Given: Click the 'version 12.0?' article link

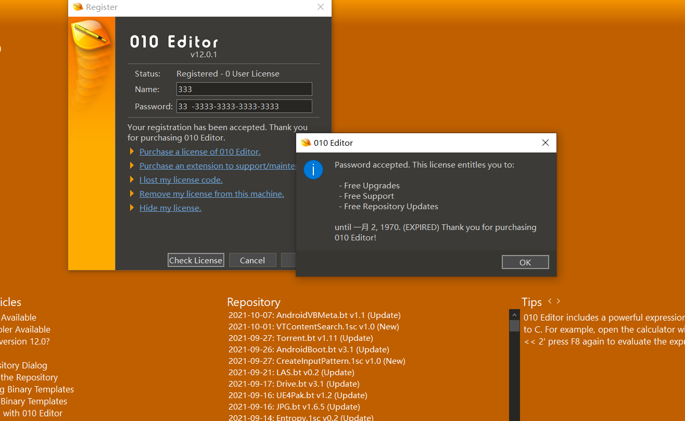Looking at the screenshot, I should coord(25,342).
